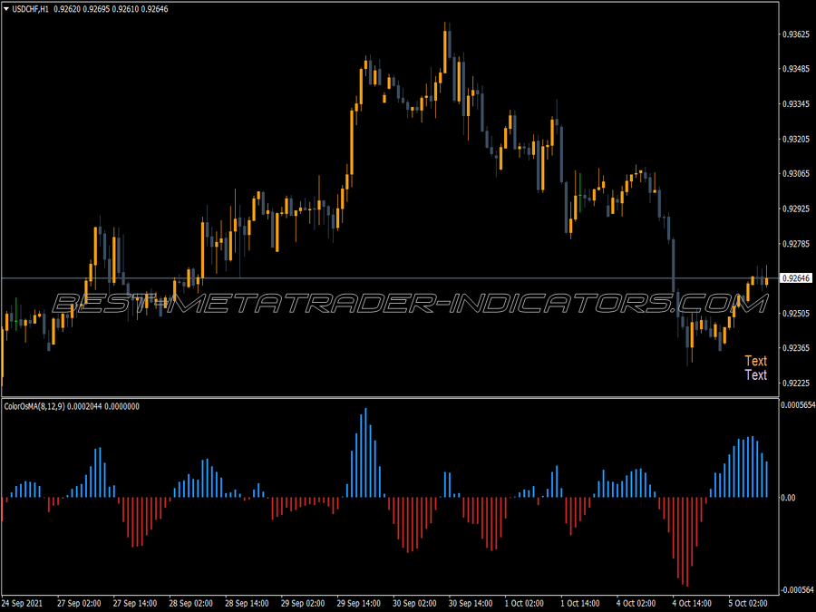Click the deepest red OsMA bar near 4 Oct

(x=687, y=542)
